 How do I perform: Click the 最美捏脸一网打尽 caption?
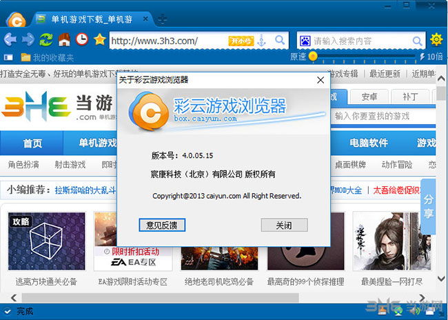391,282
